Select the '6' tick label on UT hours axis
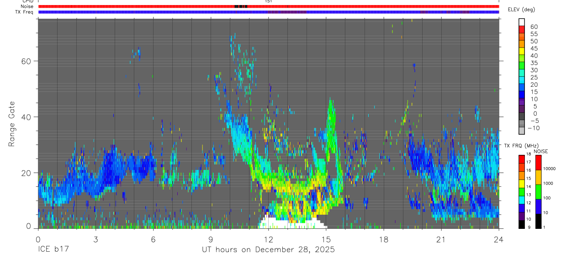Viewport: 561px width, 259px height. (153, 239)
